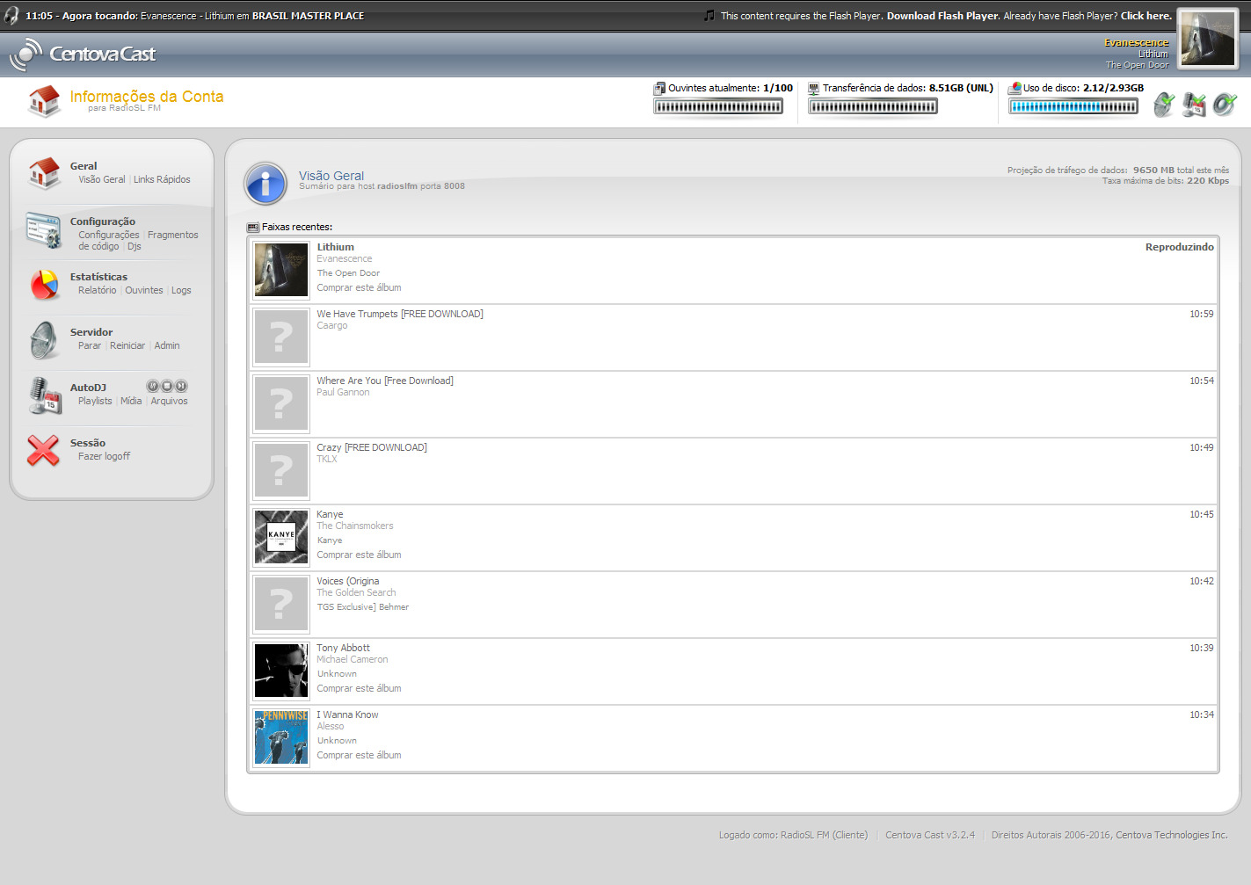
Task: Open Fragmentos de código link
Action: coord(138,240)
